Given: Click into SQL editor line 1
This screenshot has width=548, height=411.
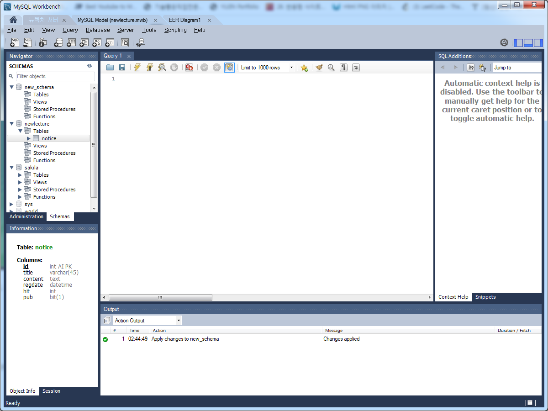Looking at the screenshot, I should tap(274, 79).
